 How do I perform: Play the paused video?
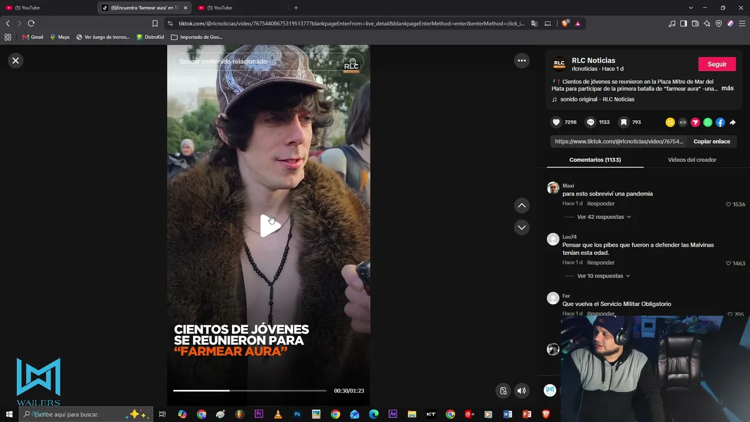[269, 226]
